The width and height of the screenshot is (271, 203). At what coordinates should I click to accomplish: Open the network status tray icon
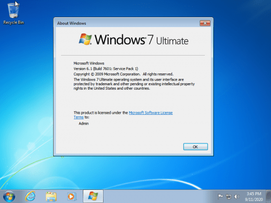229,197
